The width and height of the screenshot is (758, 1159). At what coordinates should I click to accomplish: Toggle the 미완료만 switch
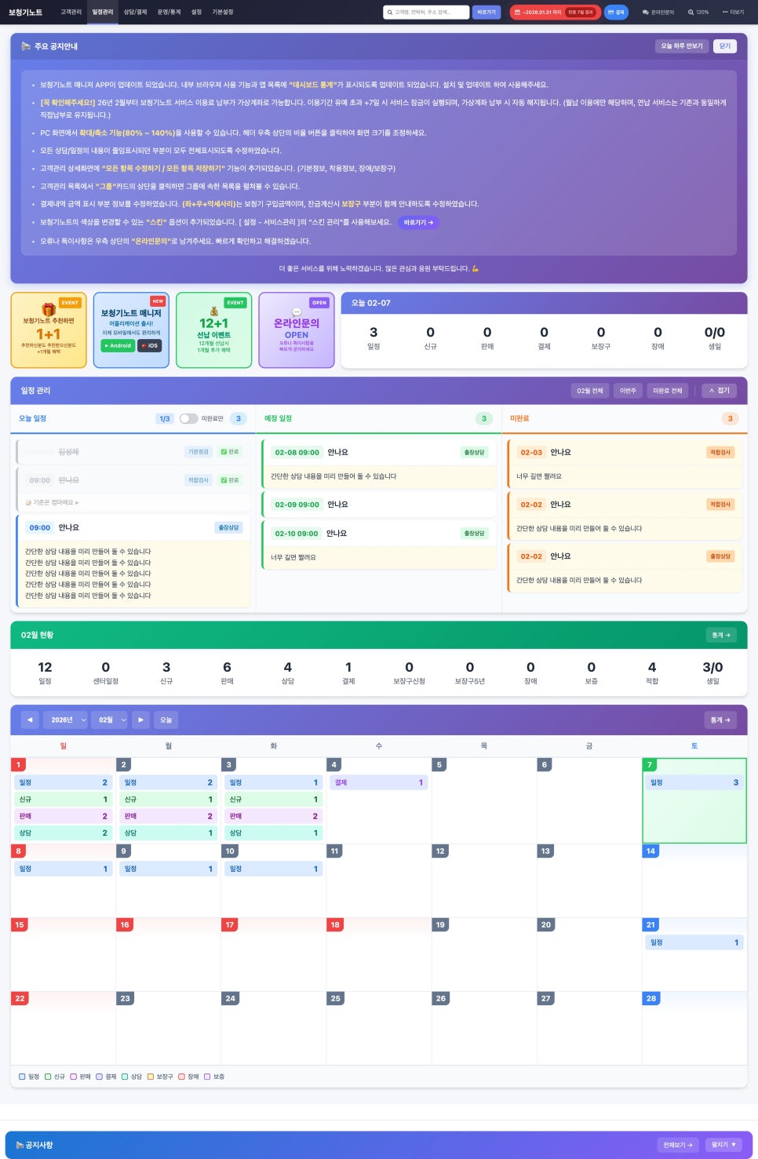tap(188, 419)
